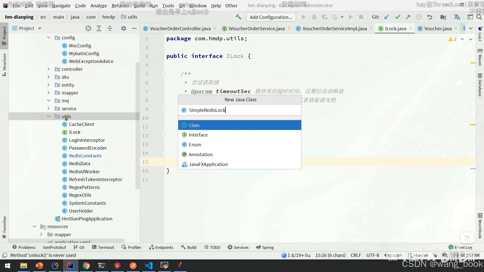Screen dimensions: 484x272
Task: Open Project panel settings gear
Action: tap(123, 28)
